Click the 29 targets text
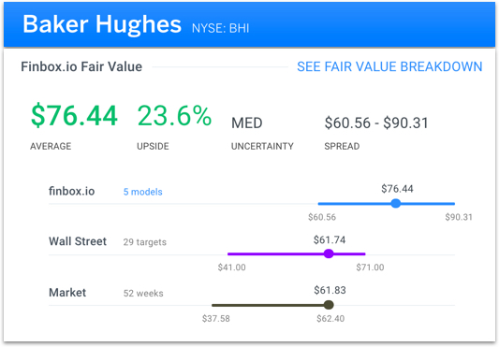This screenshot has height=347, width=499. (x=145, y=242)
